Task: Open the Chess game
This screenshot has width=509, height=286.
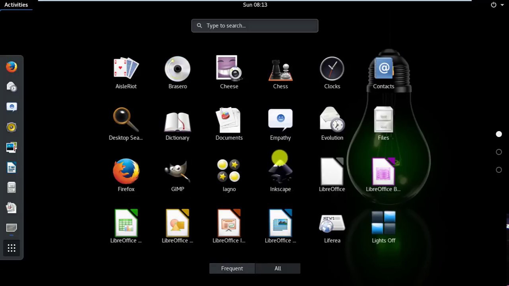Action: point(280,73)
